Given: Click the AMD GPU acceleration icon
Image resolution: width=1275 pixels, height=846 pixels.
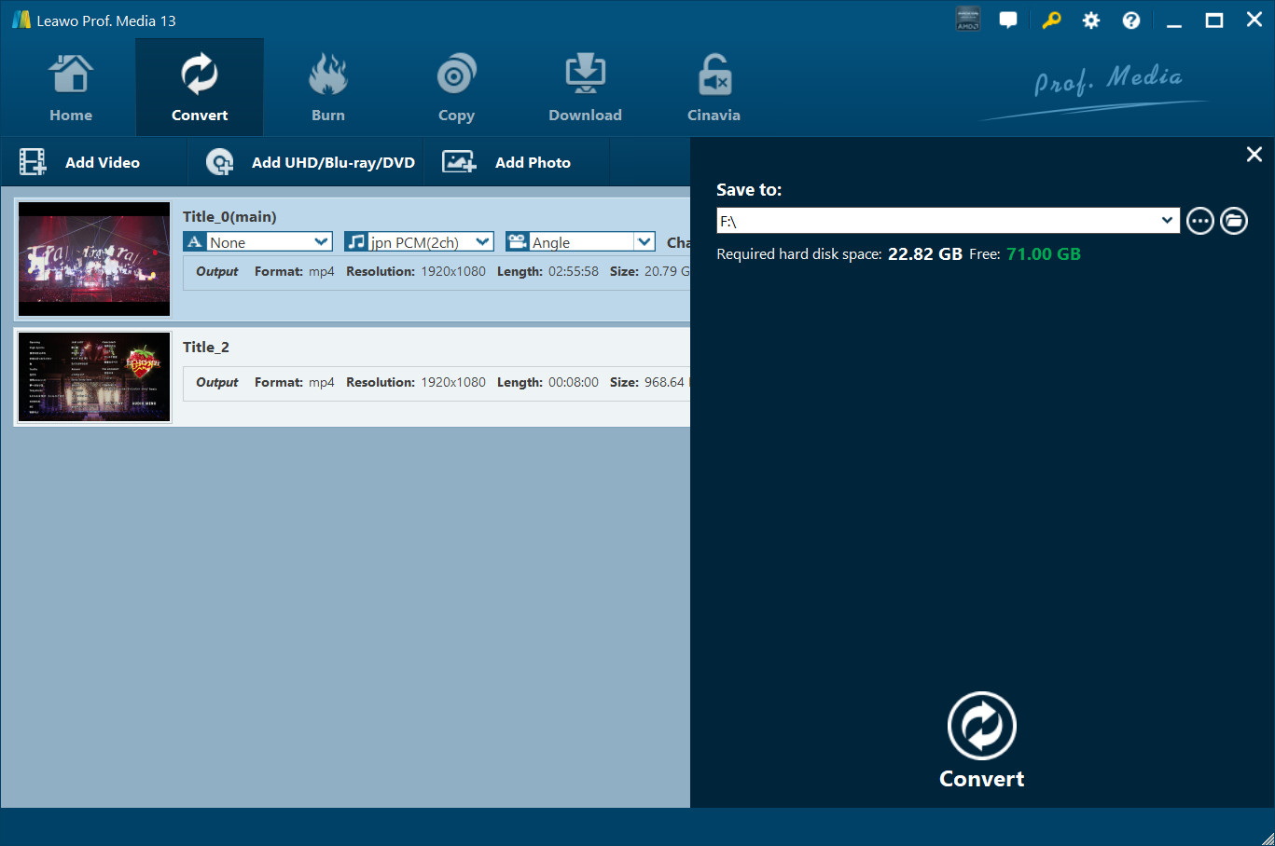Looking at the screenshot, I should (968, 20).
